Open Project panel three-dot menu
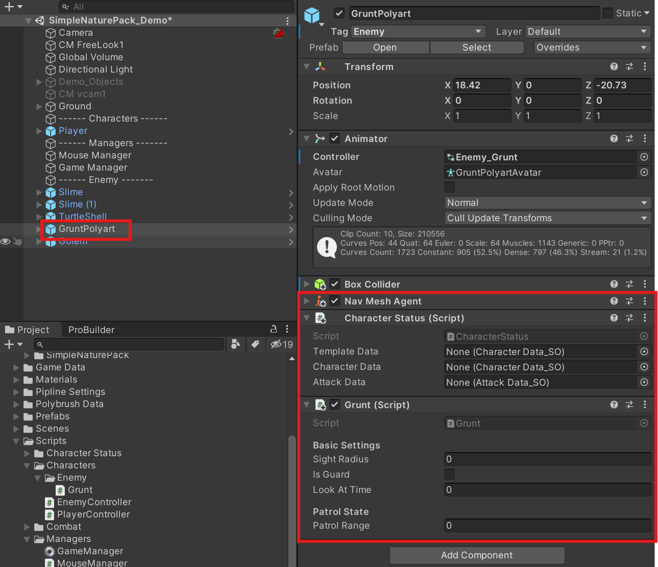The width and height of the screenshot is (658, 567). 287,329
